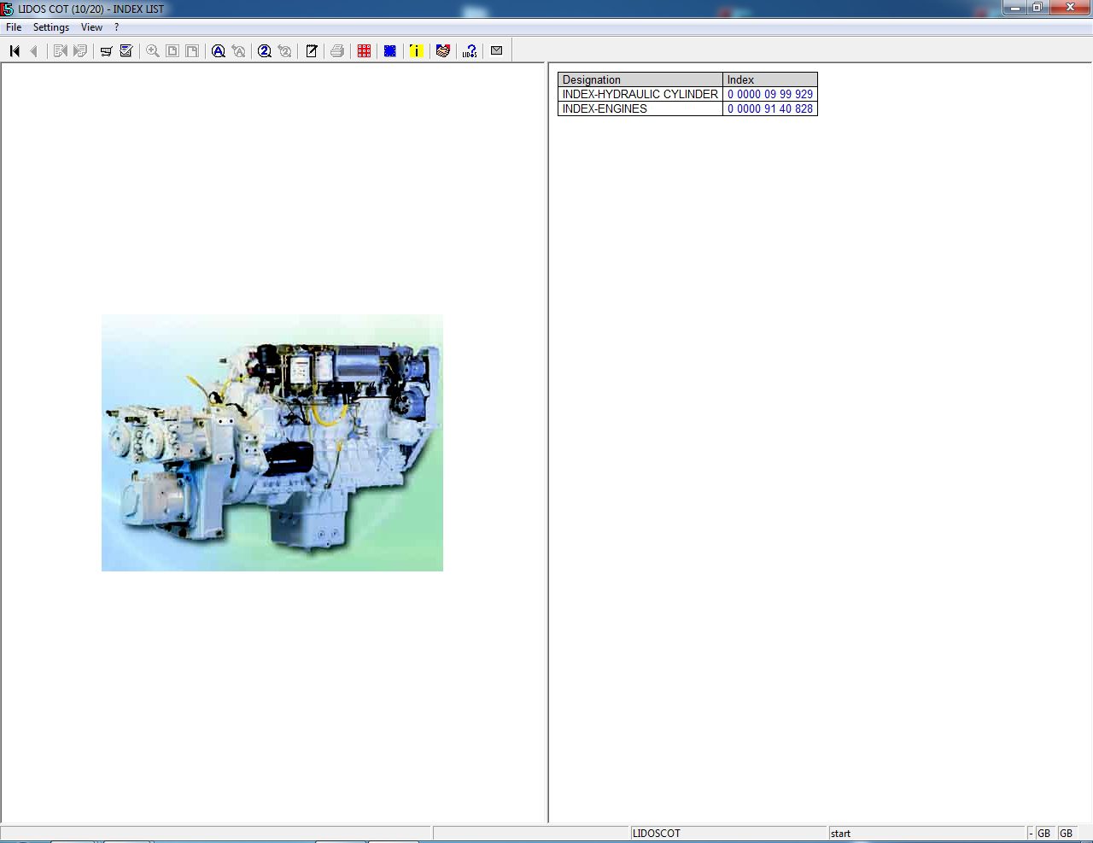Open the notes editor icon
The width and height of the screenshot is (1093, 843).
(x=311, y=50)
